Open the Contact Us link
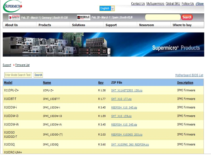Screen dimensions: 211x155 138,4
